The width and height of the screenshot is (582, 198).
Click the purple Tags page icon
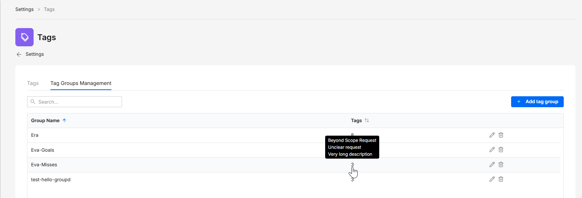tap(24, 37)
